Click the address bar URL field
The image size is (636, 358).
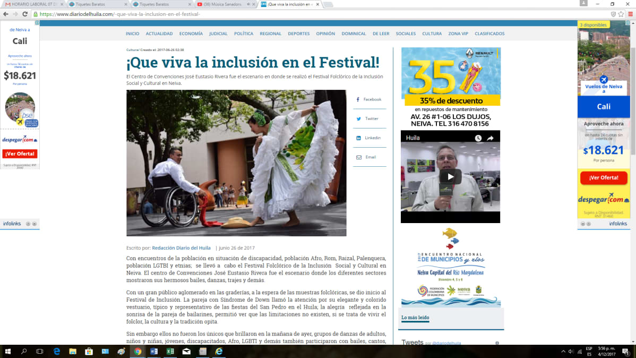tap(321, 14)
